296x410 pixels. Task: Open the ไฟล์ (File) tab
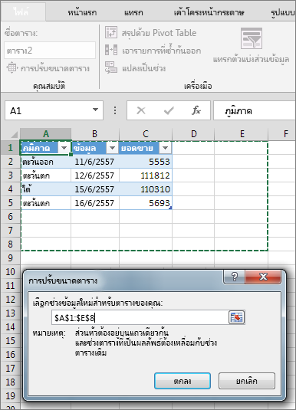point(22,11)
